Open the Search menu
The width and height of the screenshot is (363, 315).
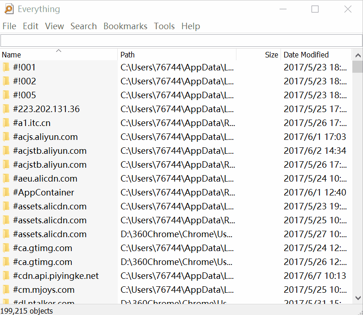(x=83, y=26)
